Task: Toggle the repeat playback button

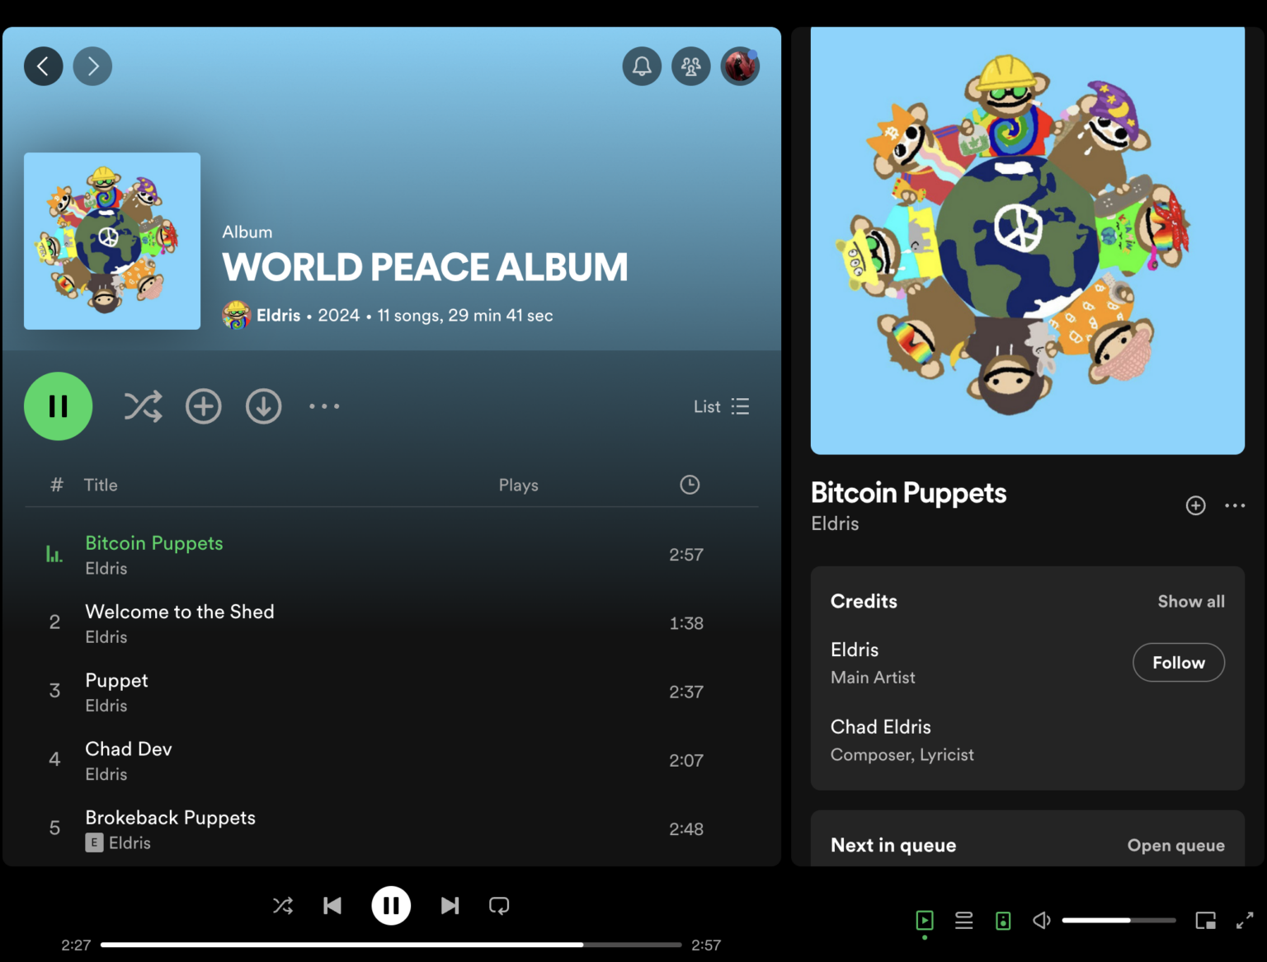Action: [x=499, y=906]
